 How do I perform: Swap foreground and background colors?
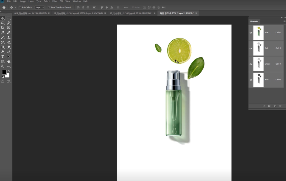click(9, 71)
